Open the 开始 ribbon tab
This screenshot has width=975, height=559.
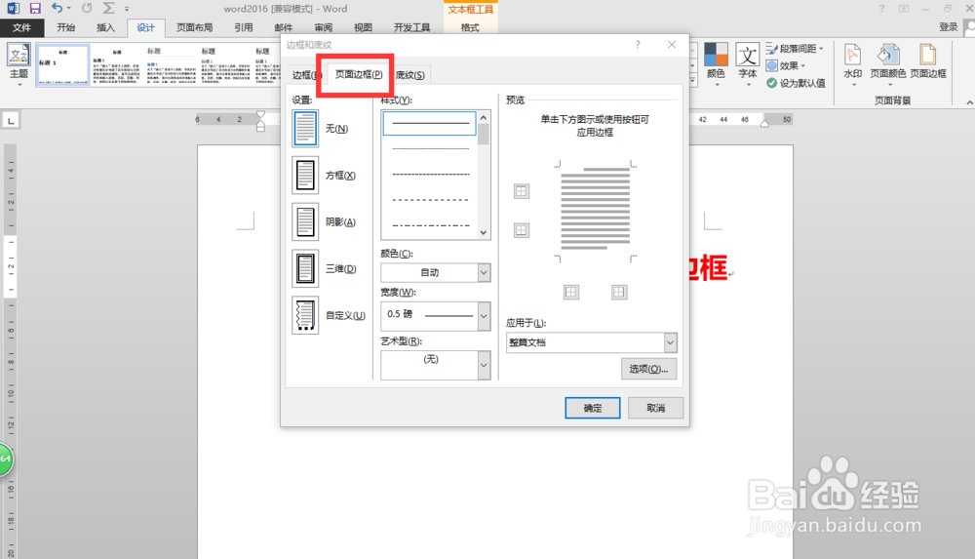click(66, 27)
